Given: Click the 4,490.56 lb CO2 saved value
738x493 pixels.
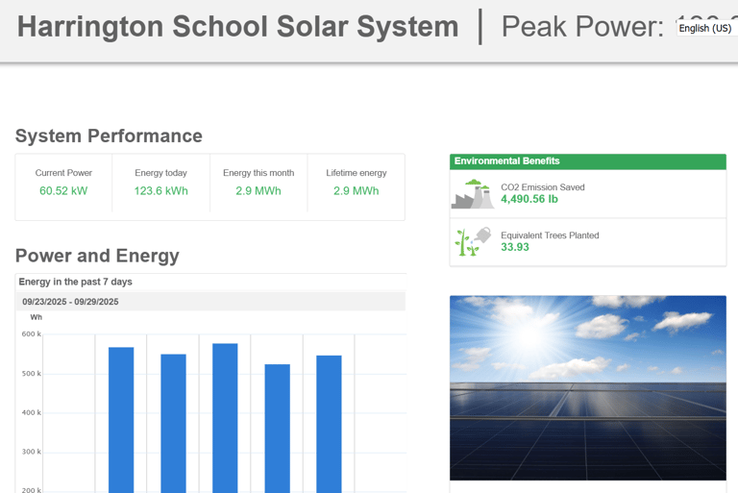Looking at the screenshot, I should point(529,200).
